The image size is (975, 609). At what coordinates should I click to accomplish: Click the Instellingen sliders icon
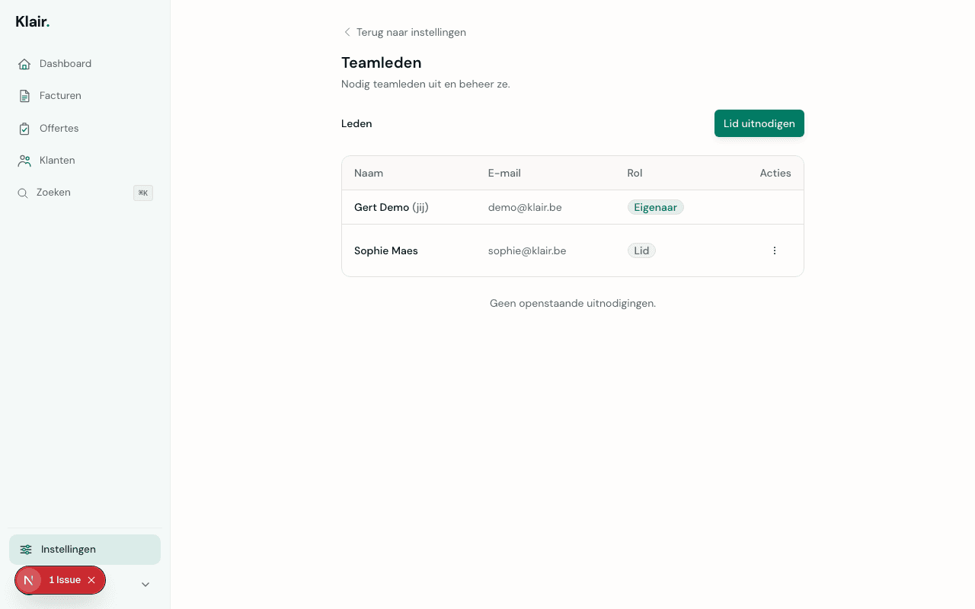click(26, 550)
